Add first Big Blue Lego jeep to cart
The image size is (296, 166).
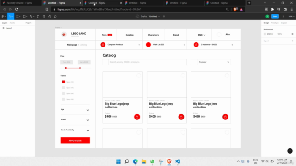[x=137, y=117]
